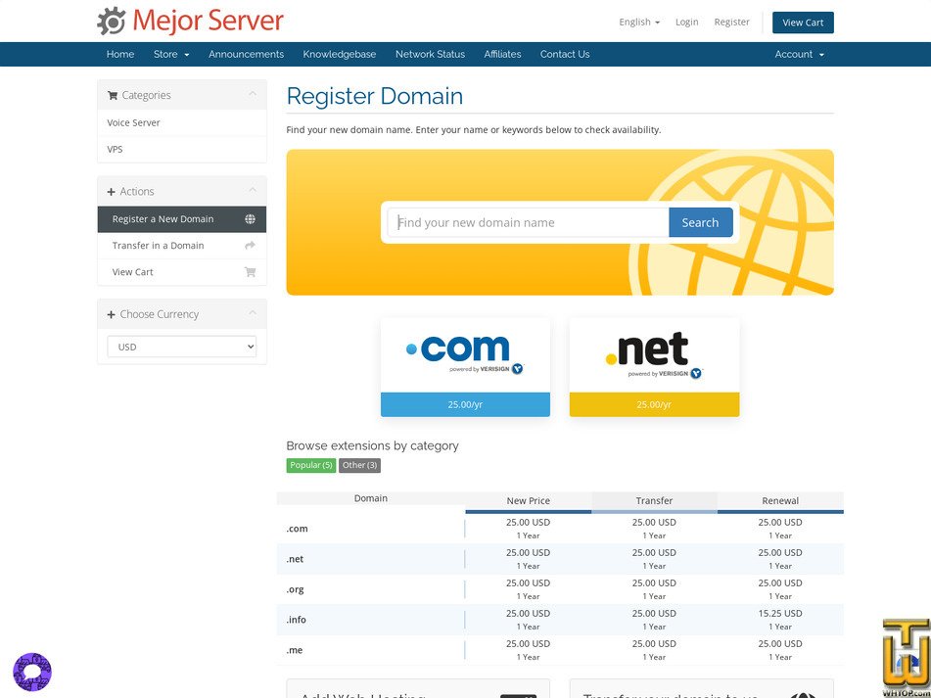The width and height of the screenshot is (931, 698).
Task: Click the share arrow icon beside Transfer in a Domain
Action: coord(250,245)
